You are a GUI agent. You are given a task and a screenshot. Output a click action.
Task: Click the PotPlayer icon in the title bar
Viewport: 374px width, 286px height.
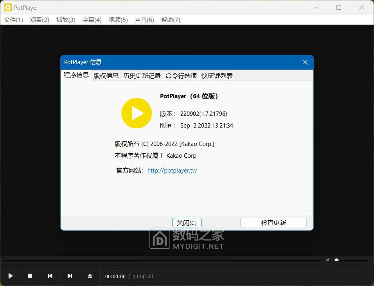pos(7,7)
